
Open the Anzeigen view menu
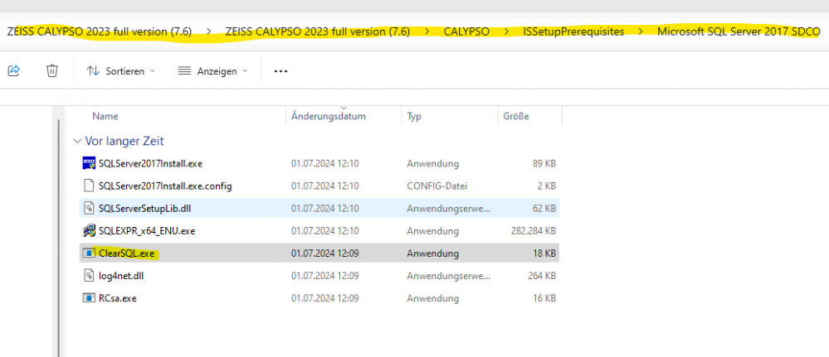click(x=213, y=70)
